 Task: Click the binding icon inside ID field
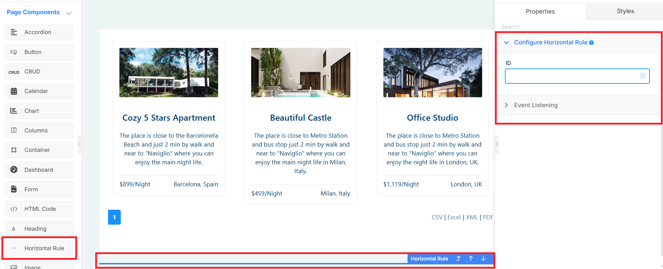pos(642,76)
